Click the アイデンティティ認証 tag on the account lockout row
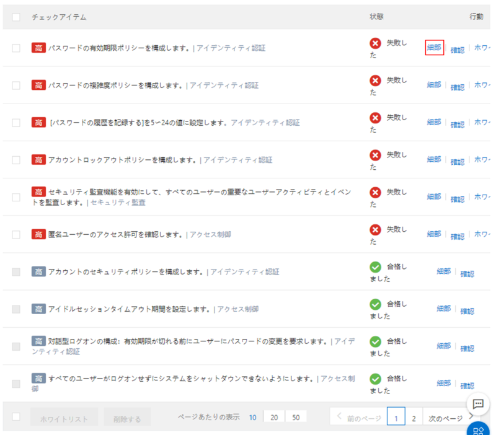Viewport: 496px width, 435px height. (x=237, y=160)
